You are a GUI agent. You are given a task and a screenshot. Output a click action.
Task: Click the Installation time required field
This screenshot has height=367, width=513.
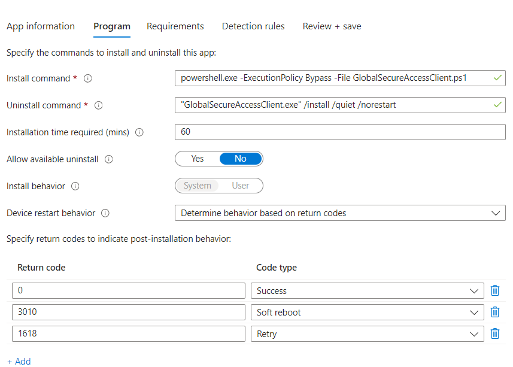[340, 132]
